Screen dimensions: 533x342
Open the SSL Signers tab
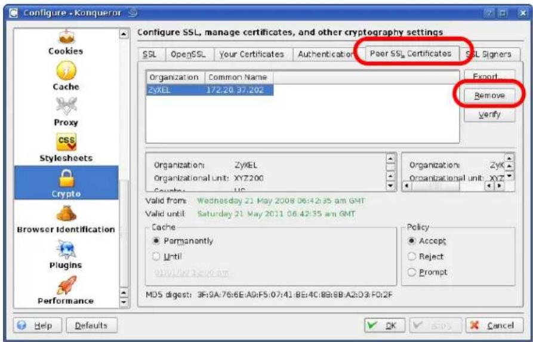(x=489, y=54)
